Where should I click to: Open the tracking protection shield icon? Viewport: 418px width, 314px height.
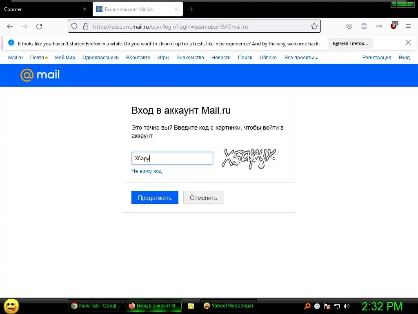74,26
